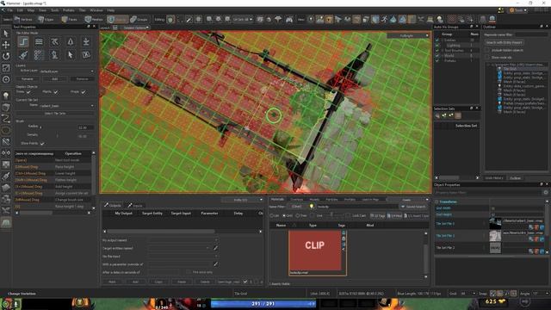Click the Add layer button
Viewport: 551px width, 310px height.
tap(55, 79)
